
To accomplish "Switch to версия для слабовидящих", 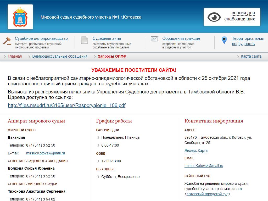I will click(x=239, y=16).
